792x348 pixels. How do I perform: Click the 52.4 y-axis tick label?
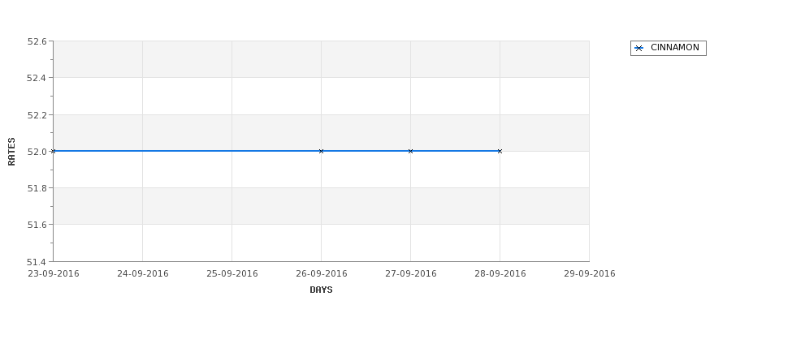37,78
